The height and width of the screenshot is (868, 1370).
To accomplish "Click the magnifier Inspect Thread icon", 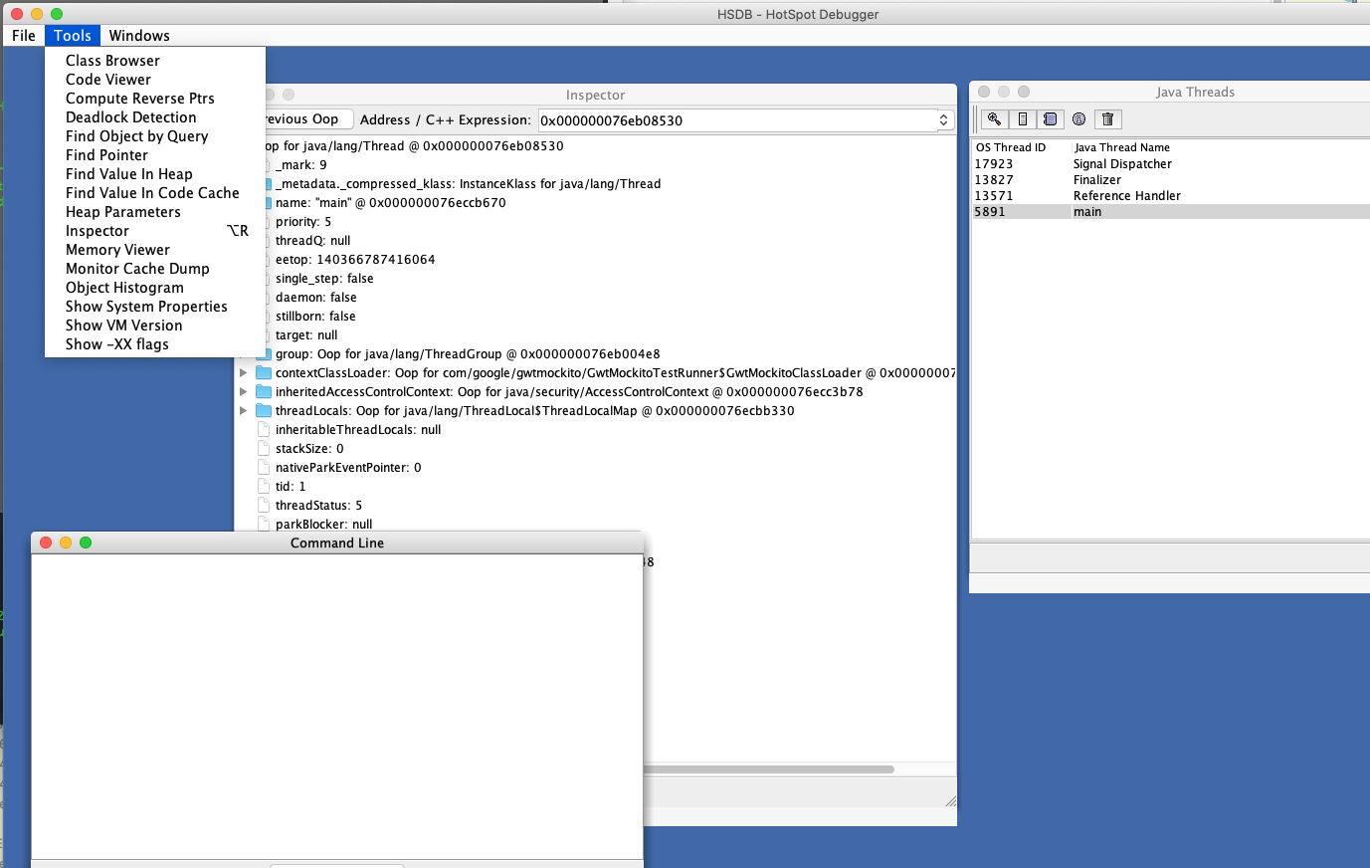I will click(994, 119).
